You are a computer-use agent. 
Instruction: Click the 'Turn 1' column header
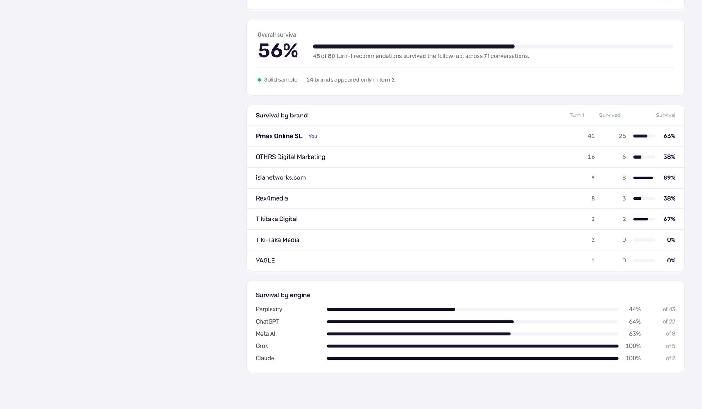(x=576, y=116)
